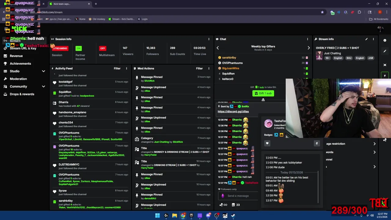This screenshot has width=391, height=220.
Task: Click the lightning bolt quick actions icon
Action: pyautogui.click(x=385, y=75)
